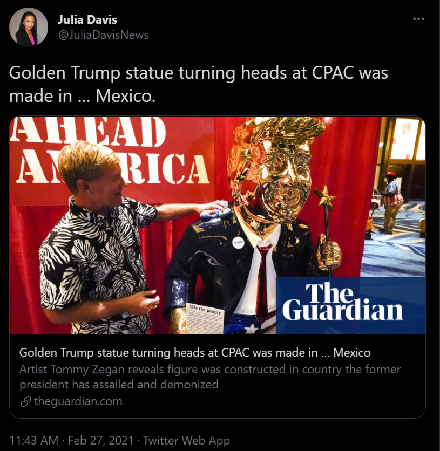Open the article preview image of the statue
Viewport: 440px width, 451px height.
point(218,225)
